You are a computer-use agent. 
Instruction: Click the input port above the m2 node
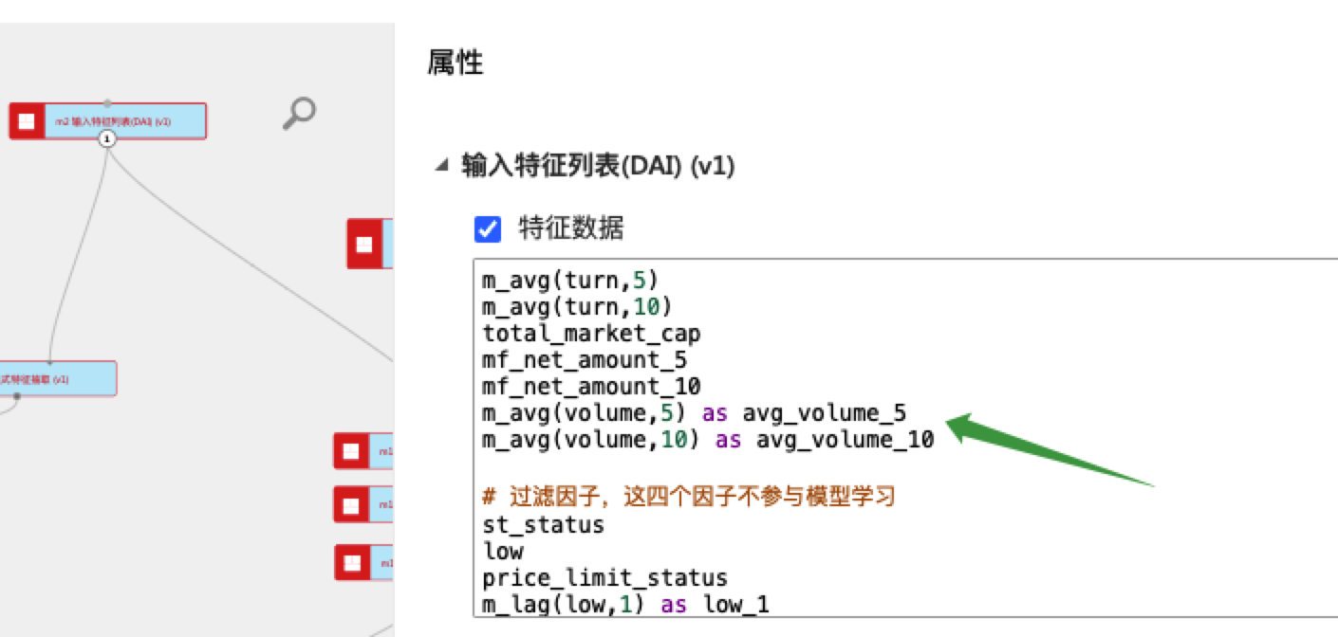coord(107,102)
